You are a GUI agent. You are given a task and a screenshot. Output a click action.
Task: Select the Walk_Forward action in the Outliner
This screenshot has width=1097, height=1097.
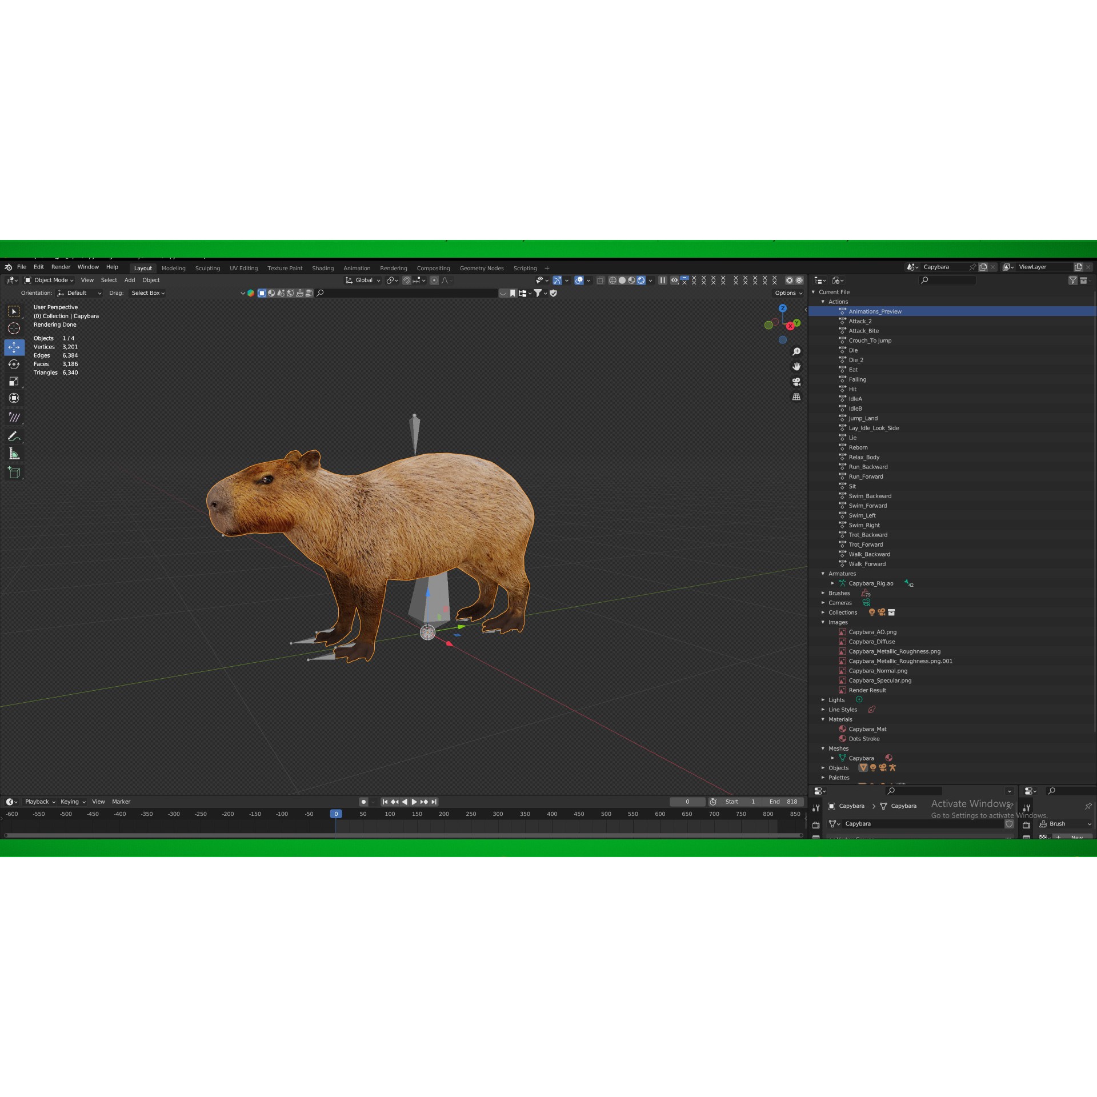click(x=869, y=564)
